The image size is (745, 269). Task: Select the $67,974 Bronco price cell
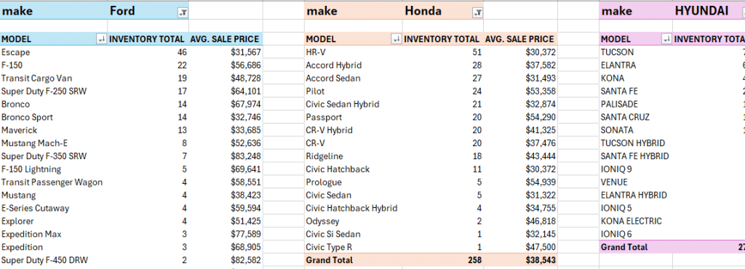point(226,105)
